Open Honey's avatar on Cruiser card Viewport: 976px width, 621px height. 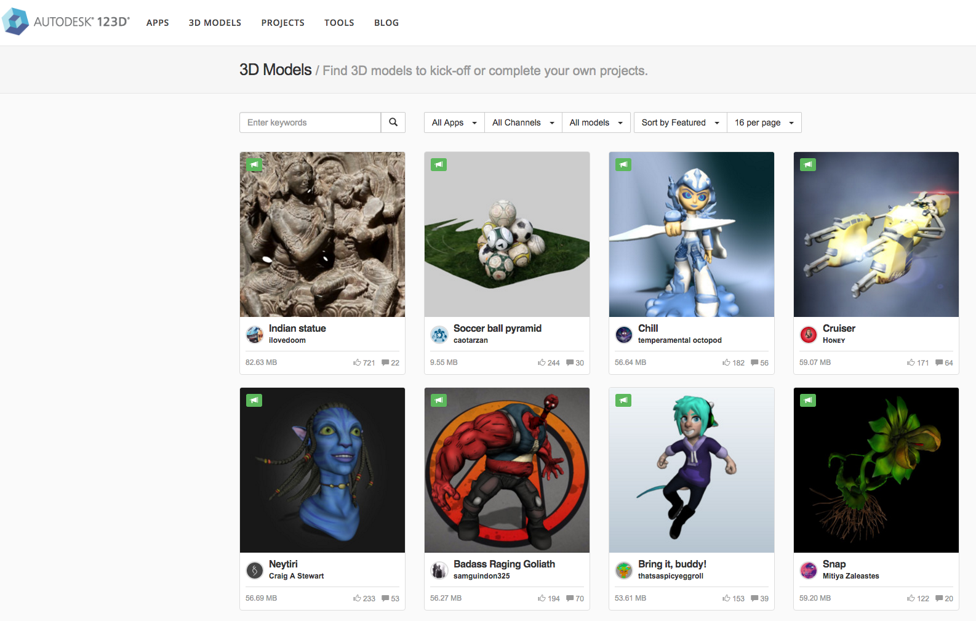click(809, 335)
